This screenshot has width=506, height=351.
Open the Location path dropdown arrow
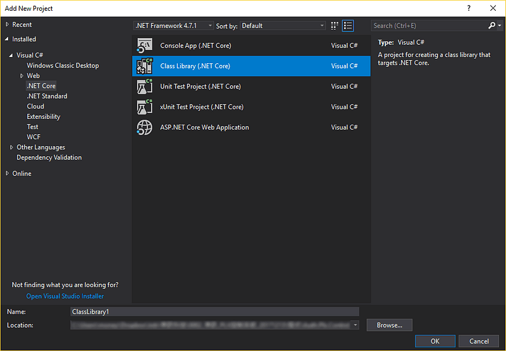point(355,325)
